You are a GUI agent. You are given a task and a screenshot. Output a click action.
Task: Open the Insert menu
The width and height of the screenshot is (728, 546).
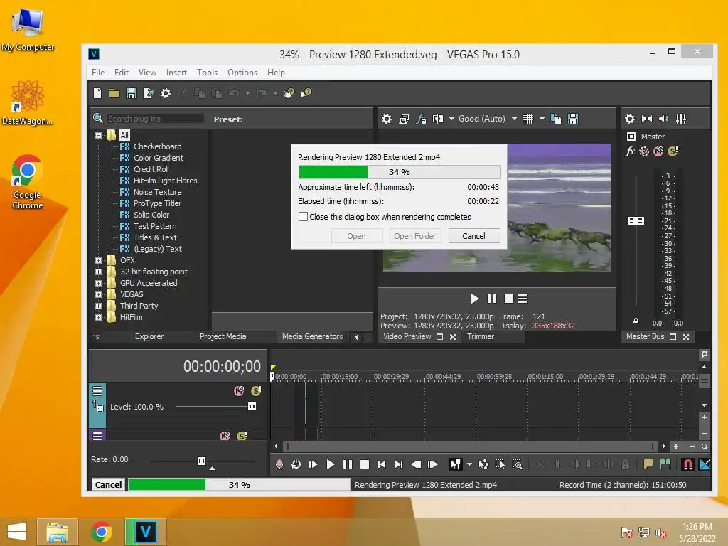176,73
